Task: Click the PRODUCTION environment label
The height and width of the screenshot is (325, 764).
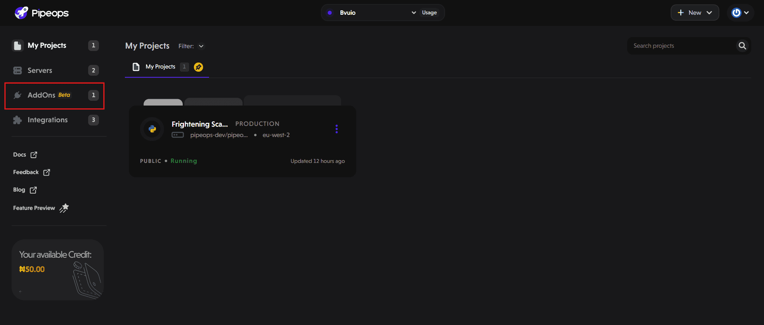Action: pos(257,124)
